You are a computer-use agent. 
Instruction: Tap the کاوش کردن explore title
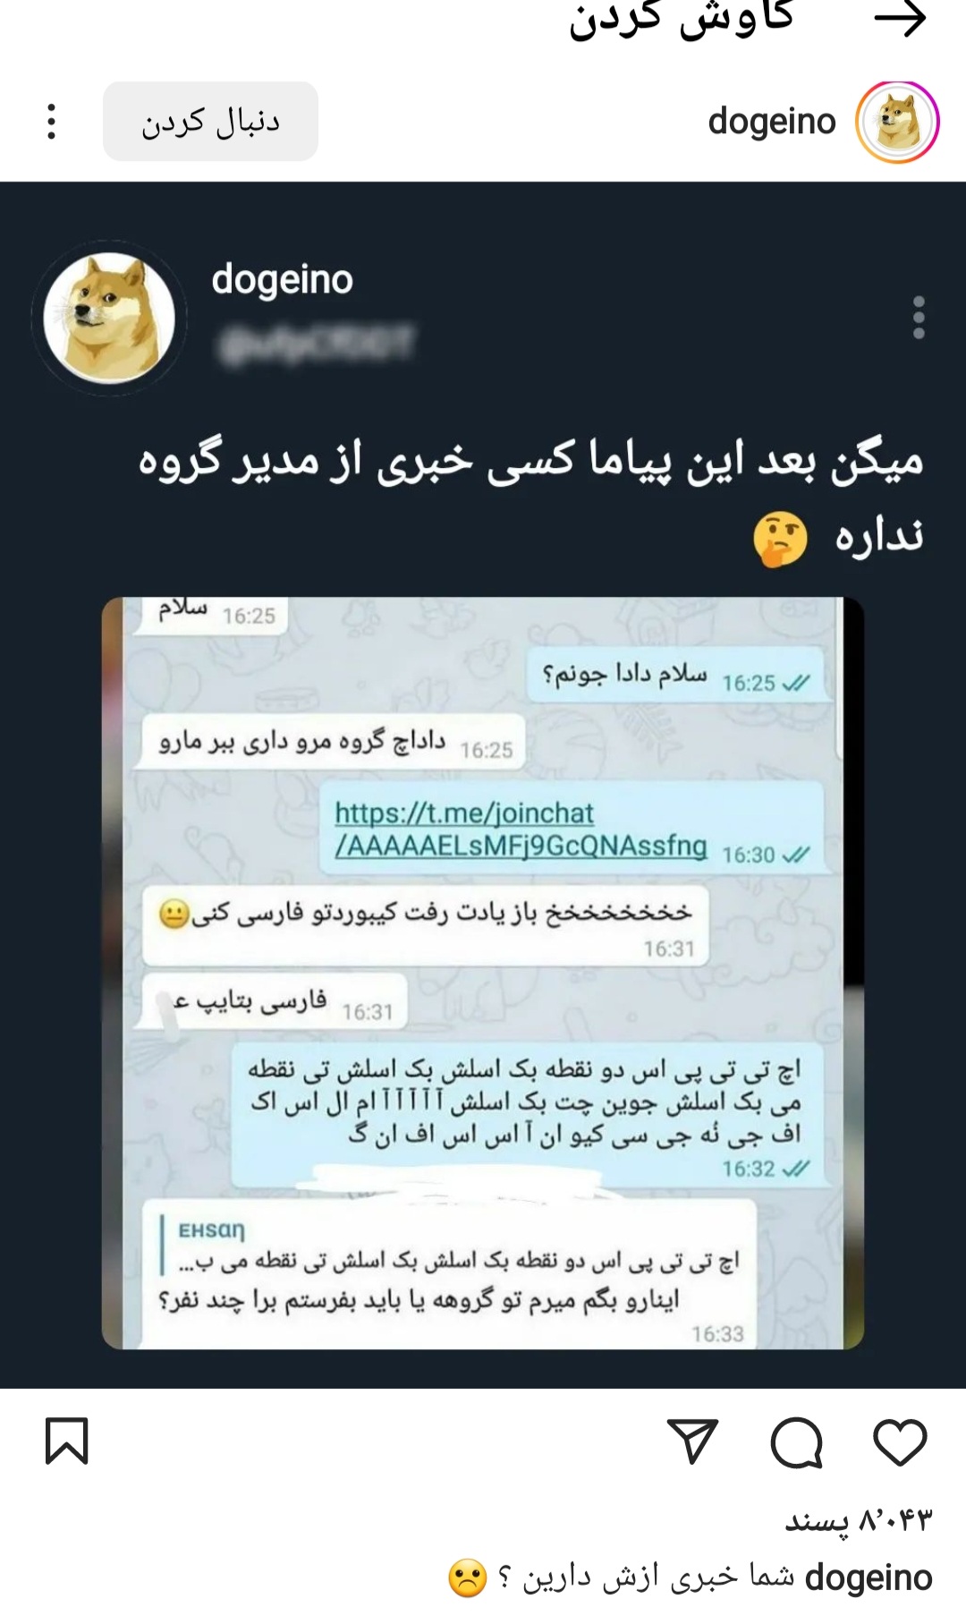coord(682,20)
